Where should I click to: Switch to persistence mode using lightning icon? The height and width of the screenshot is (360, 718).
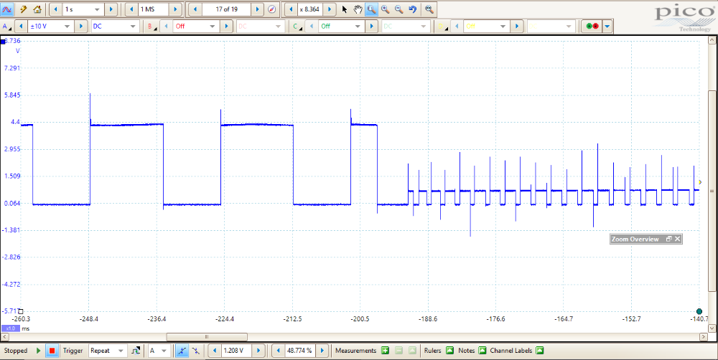point(22,9)
